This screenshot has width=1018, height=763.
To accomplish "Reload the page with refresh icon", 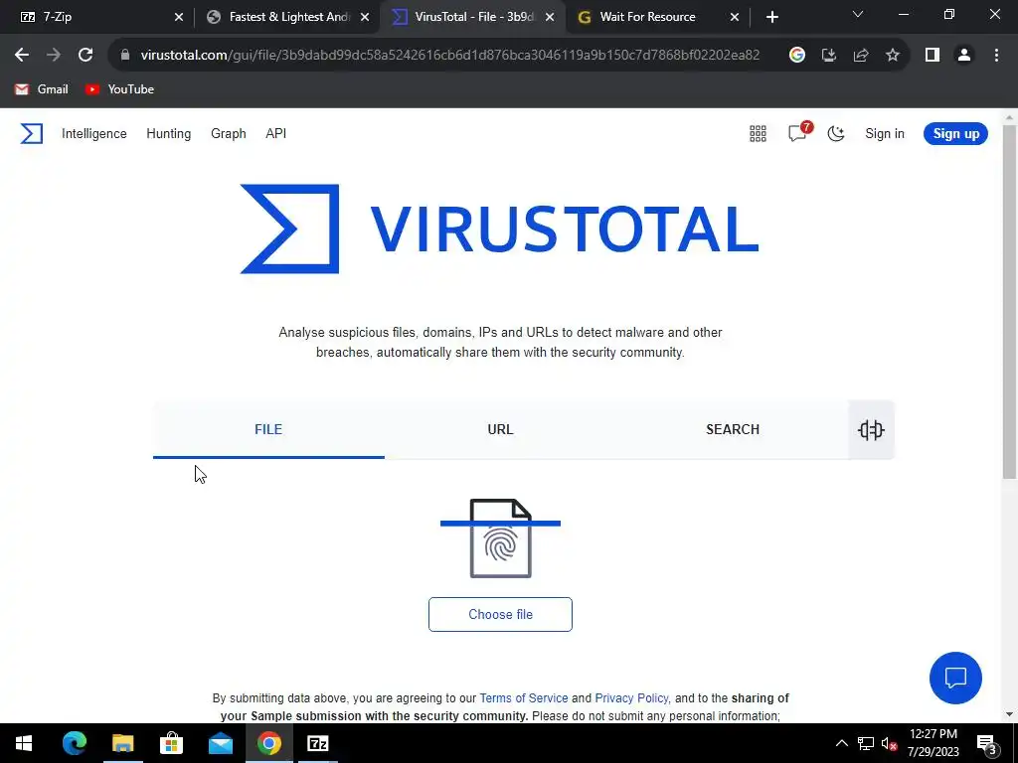I will (85, 56).
